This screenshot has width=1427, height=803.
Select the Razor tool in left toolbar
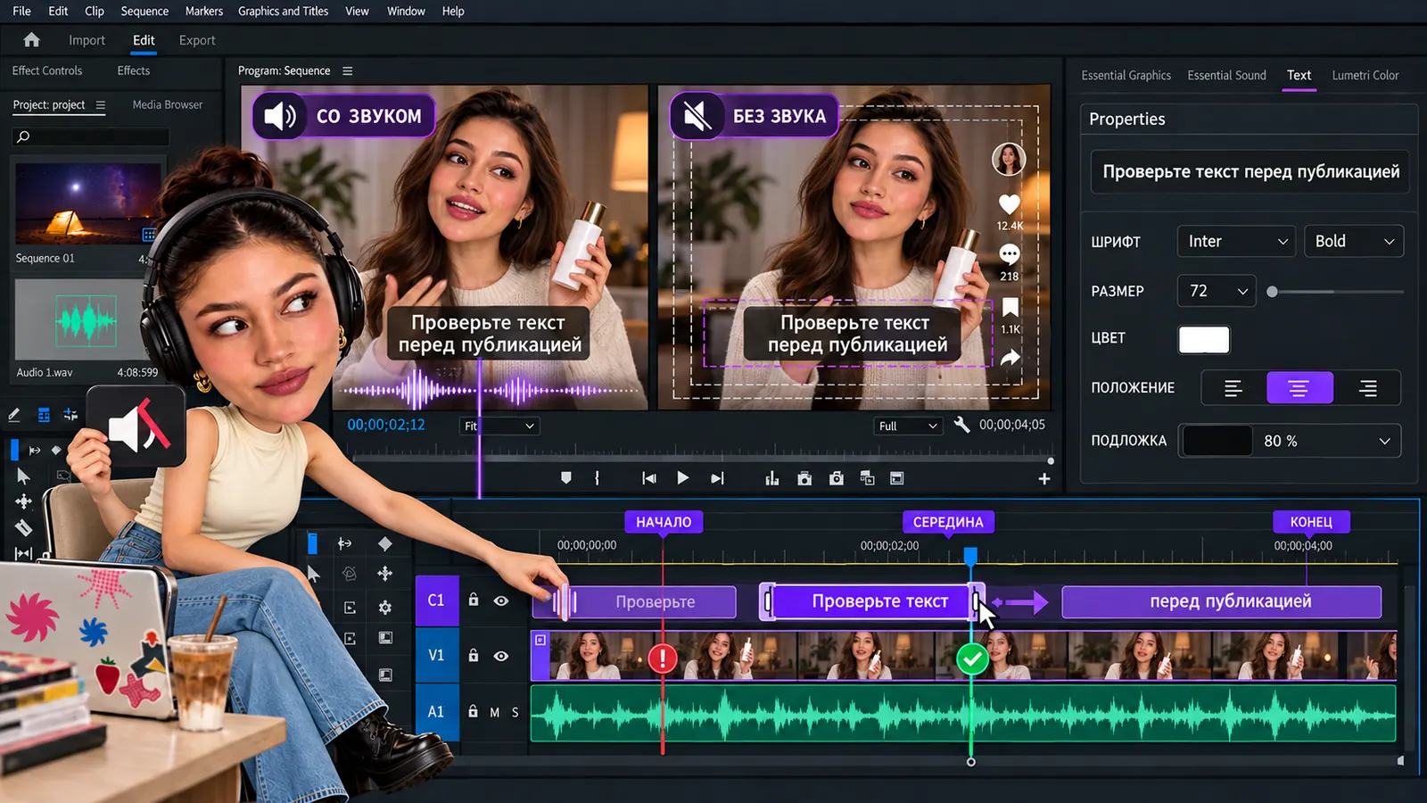(24, 527)
